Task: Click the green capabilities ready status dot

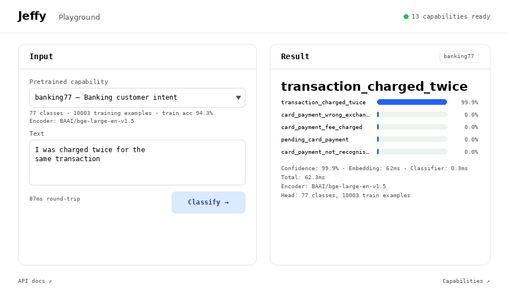Action: (406, 16)
